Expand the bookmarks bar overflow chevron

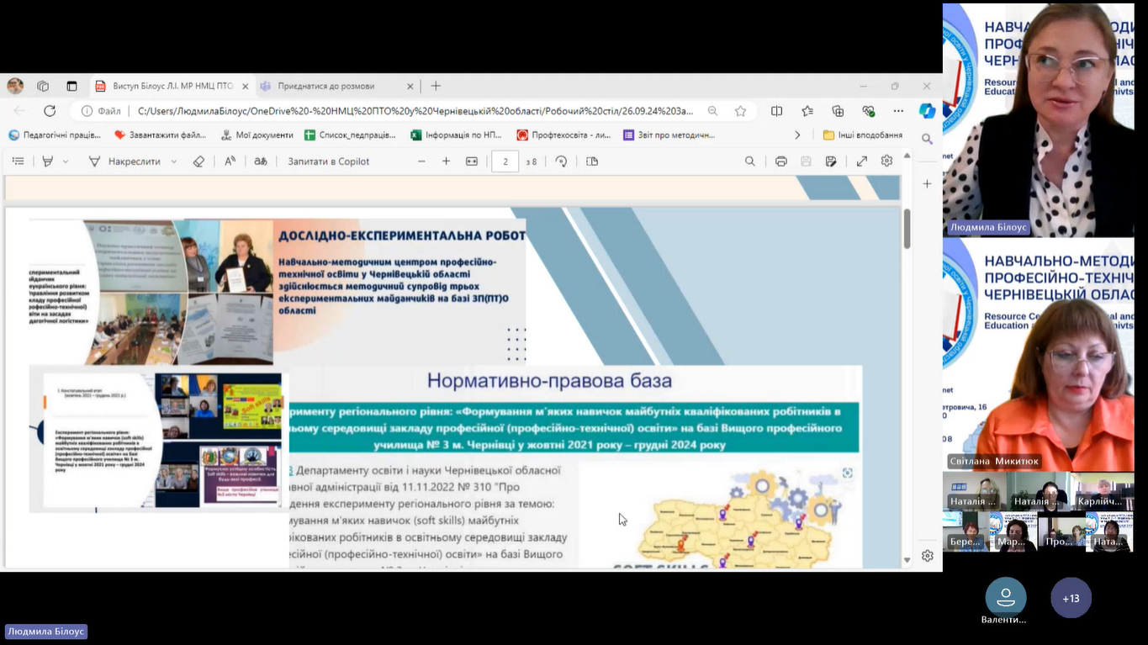coord(797,135)
